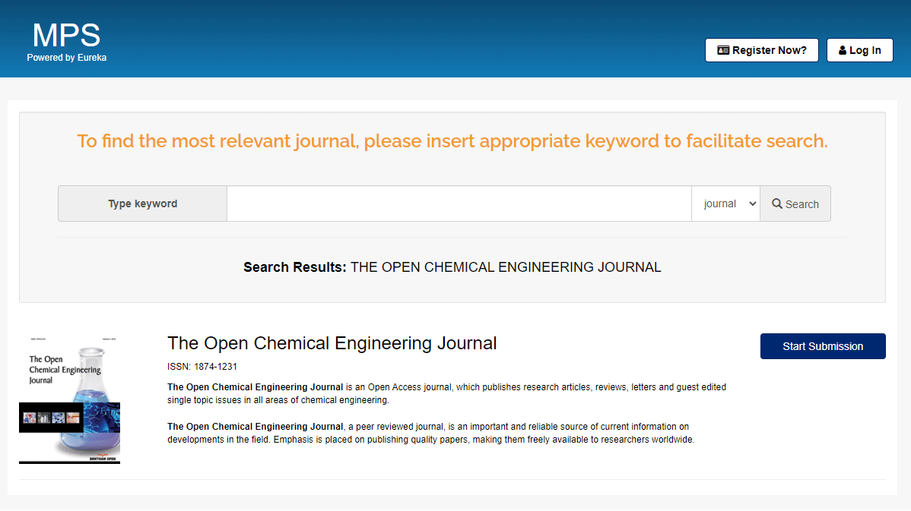Click the user silhouette icon beside Log In

843,50
